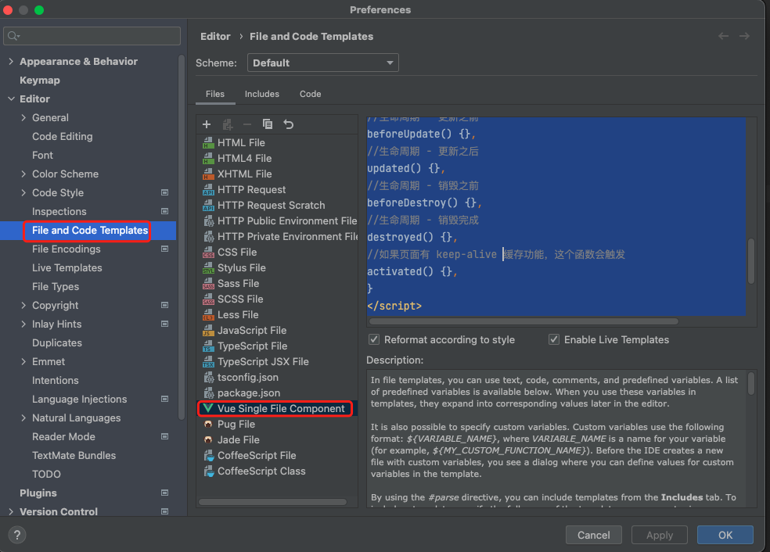Click the create child template file icon
The width and height of the screenshot is (770, 552).
coord(228,124)
